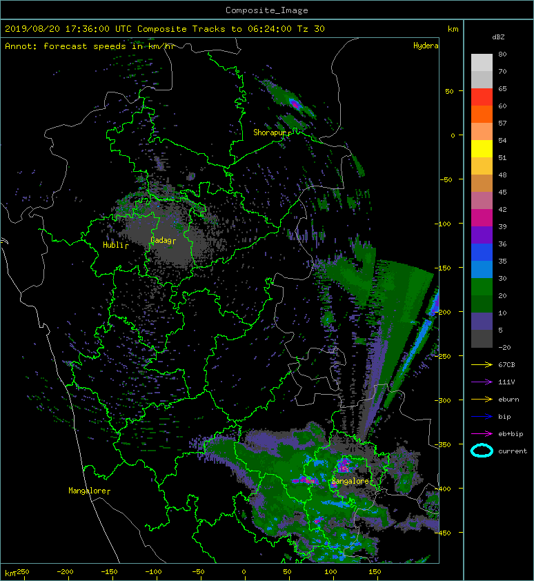This screenshot has width=534, height=581.
Task: Click the 65 value on dBZ scale
Action: (502, 88)
